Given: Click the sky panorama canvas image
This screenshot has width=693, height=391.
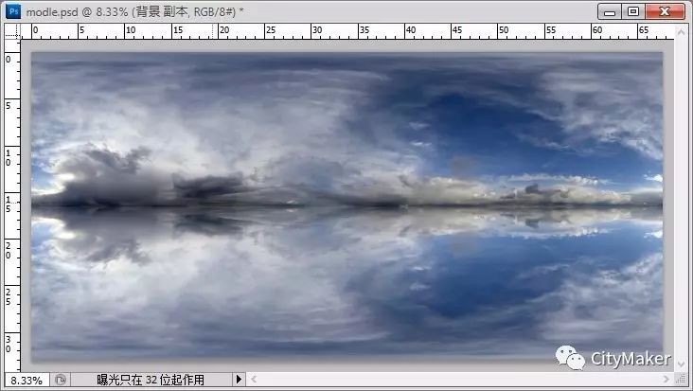Looking at the screenshot, I should coord(346,206).
